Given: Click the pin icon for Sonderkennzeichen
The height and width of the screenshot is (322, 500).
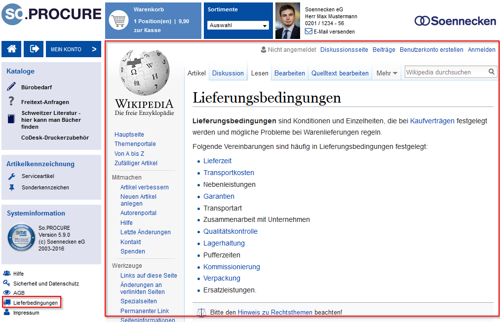Looking at the screenshot, I should pos(12,187).
